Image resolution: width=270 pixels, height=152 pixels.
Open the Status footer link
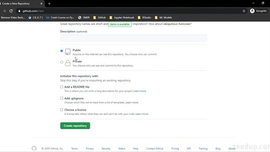(x=121, y=149)
